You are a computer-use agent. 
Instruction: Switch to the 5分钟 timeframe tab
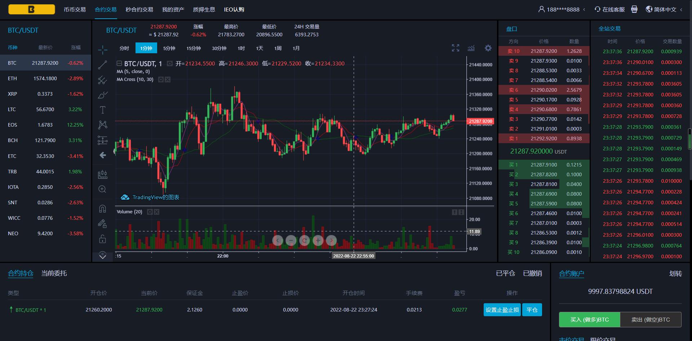pyautogui.click(x=169, y=48)
